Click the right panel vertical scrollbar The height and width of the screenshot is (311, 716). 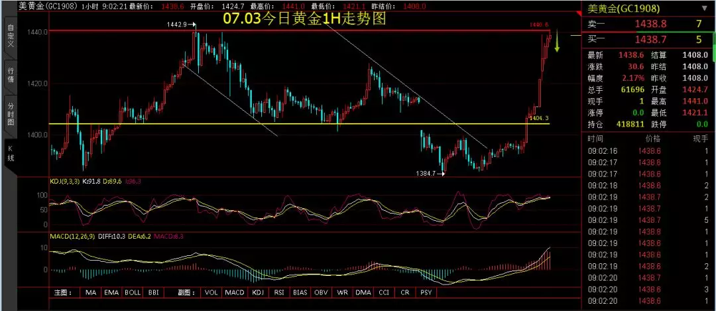point(714,46)
